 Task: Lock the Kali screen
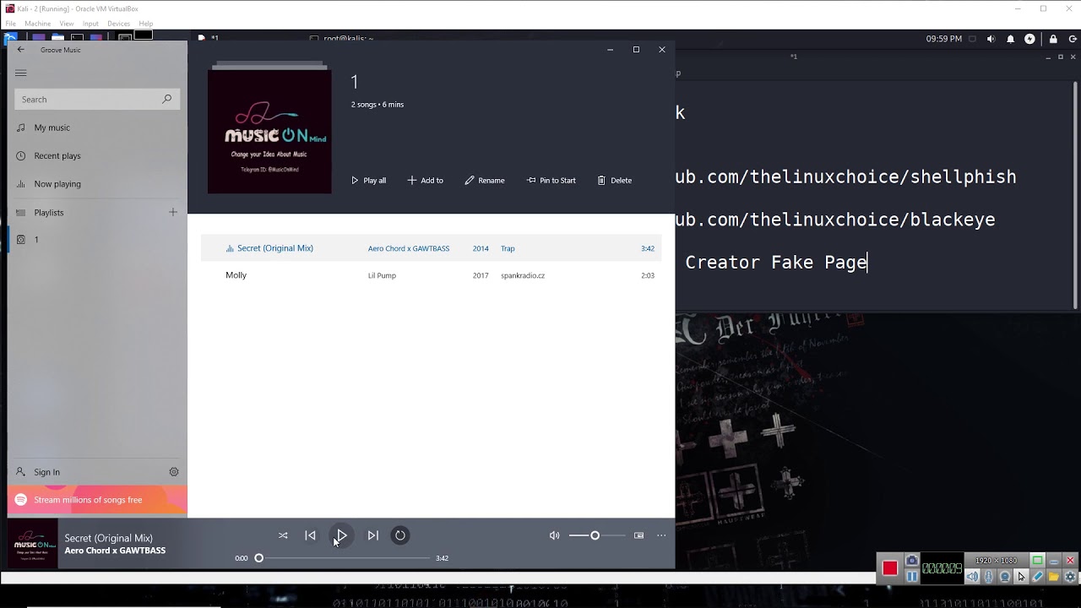pyautogui.click(x=1053, y=39)
